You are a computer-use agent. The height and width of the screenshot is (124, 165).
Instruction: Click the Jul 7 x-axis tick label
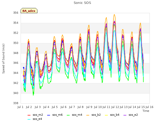click(x=72, y=107)
